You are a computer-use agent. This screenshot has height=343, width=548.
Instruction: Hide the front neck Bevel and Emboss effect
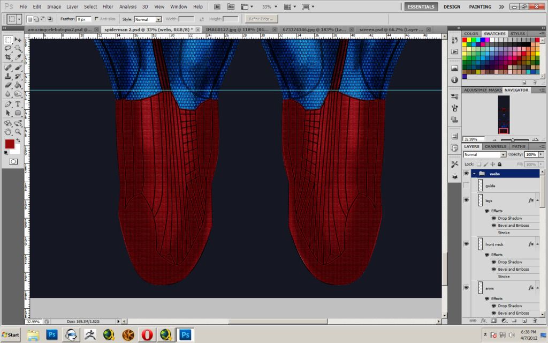point(494,269)
